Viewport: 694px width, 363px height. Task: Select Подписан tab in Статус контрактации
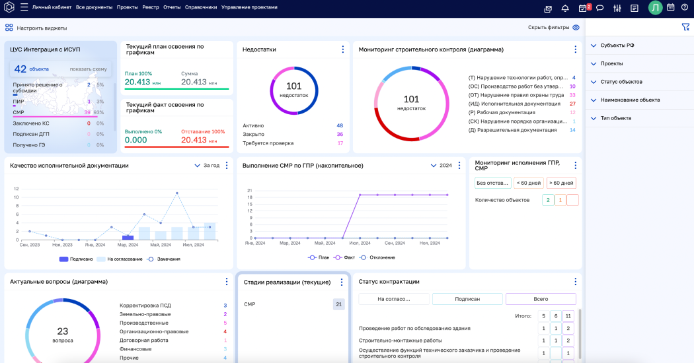(x=467, y=299)
